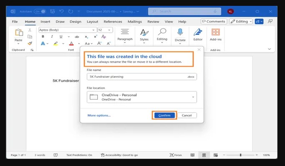Viewport: 285px width, 166px height.
Task: Click the Editing magnifier icon in ribbon
Action: (x=162, y=32)
